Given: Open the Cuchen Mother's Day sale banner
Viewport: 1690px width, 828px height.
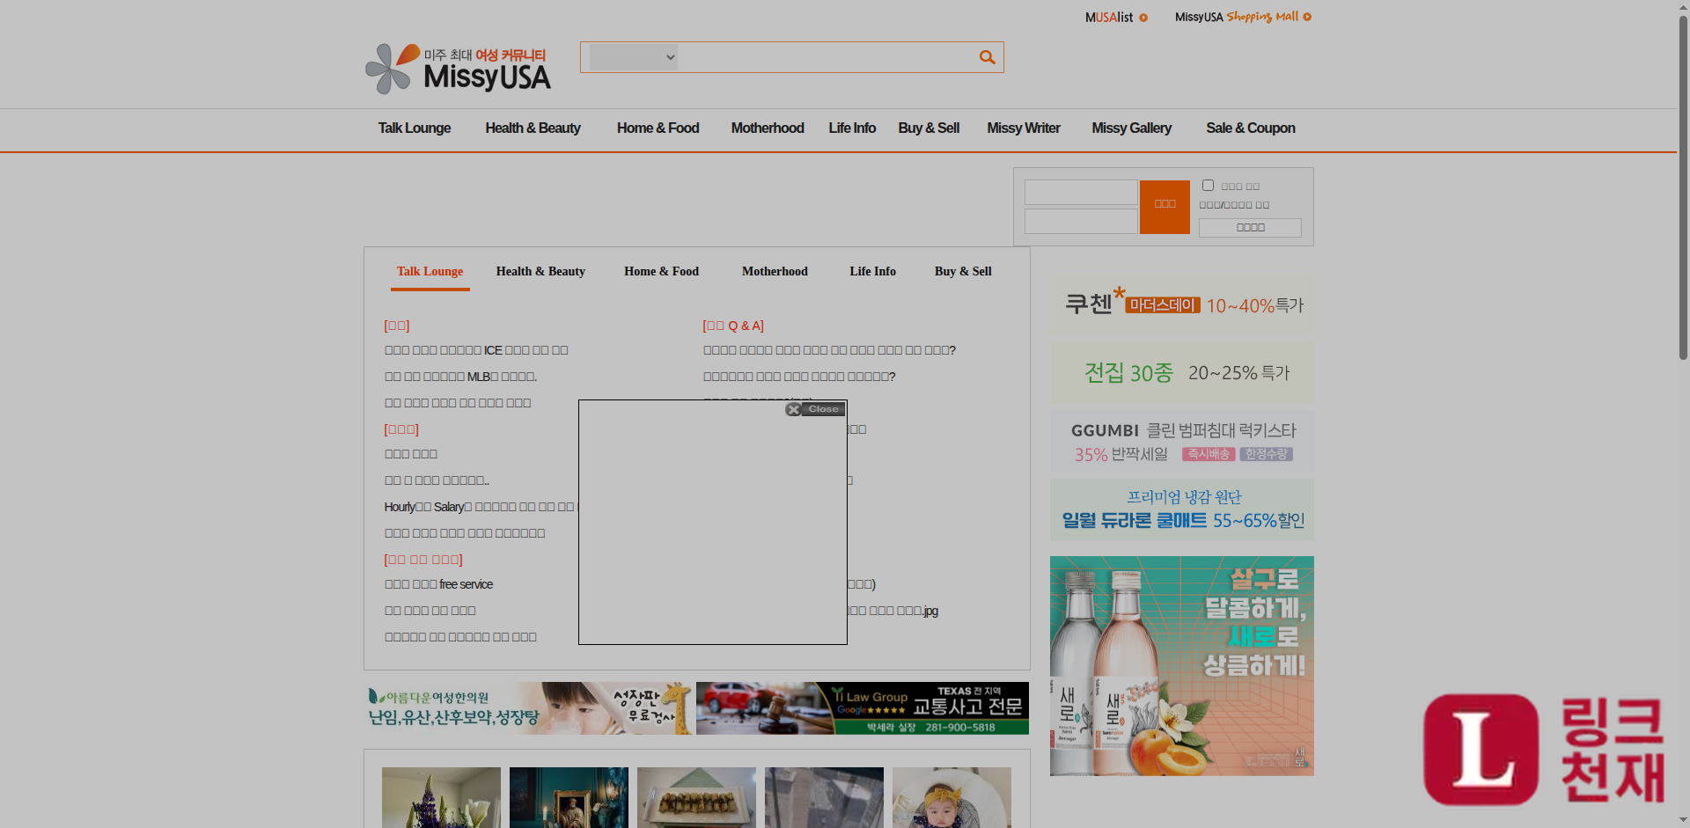Looking at the screenshot, I should [x=1181, y=304].
